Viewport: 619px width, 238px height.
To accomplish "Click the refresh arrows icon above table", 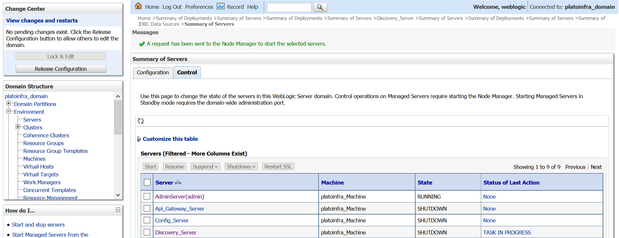I will point(141,121).
